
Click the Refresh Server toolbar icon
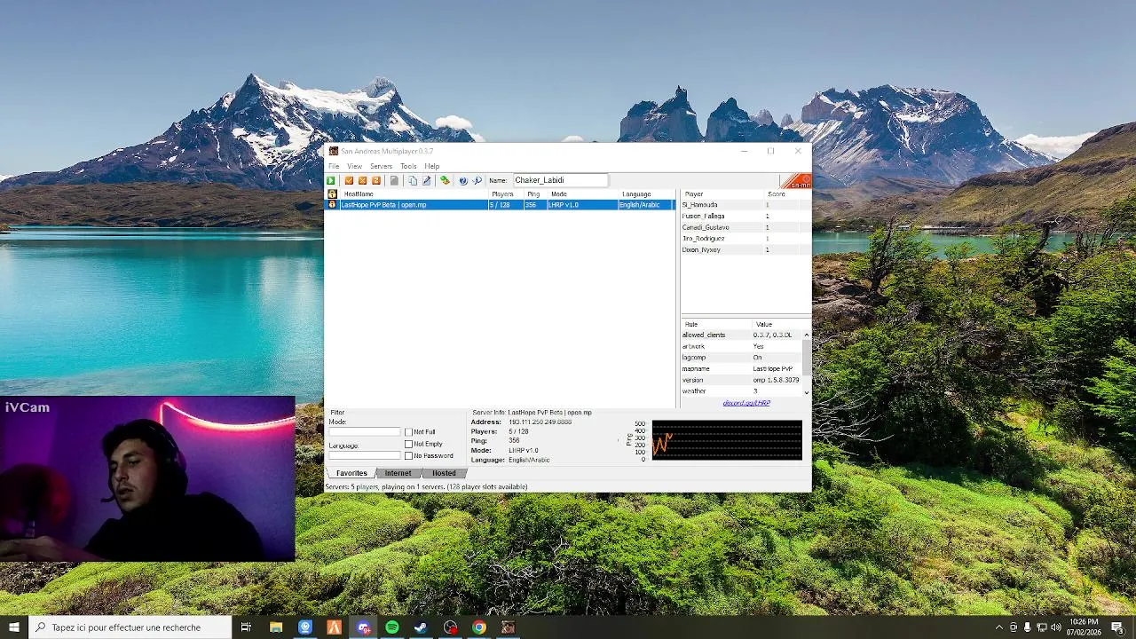376,180
